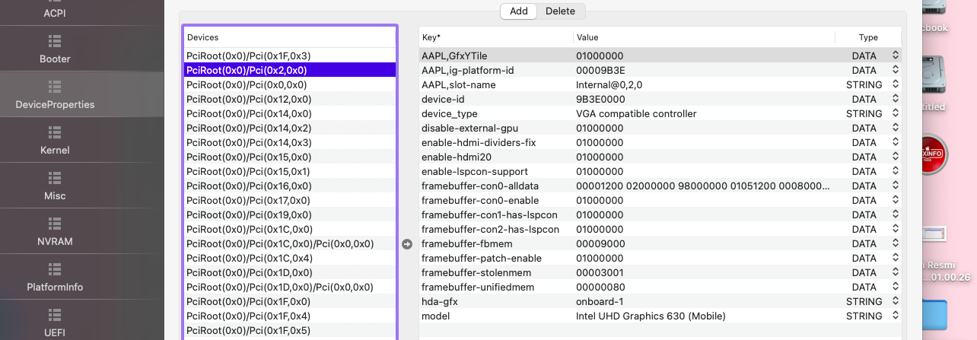Sort properties by Key column header
Image resolution: width=977 pixels, height=340 pixels.
(x=495, y=37)
